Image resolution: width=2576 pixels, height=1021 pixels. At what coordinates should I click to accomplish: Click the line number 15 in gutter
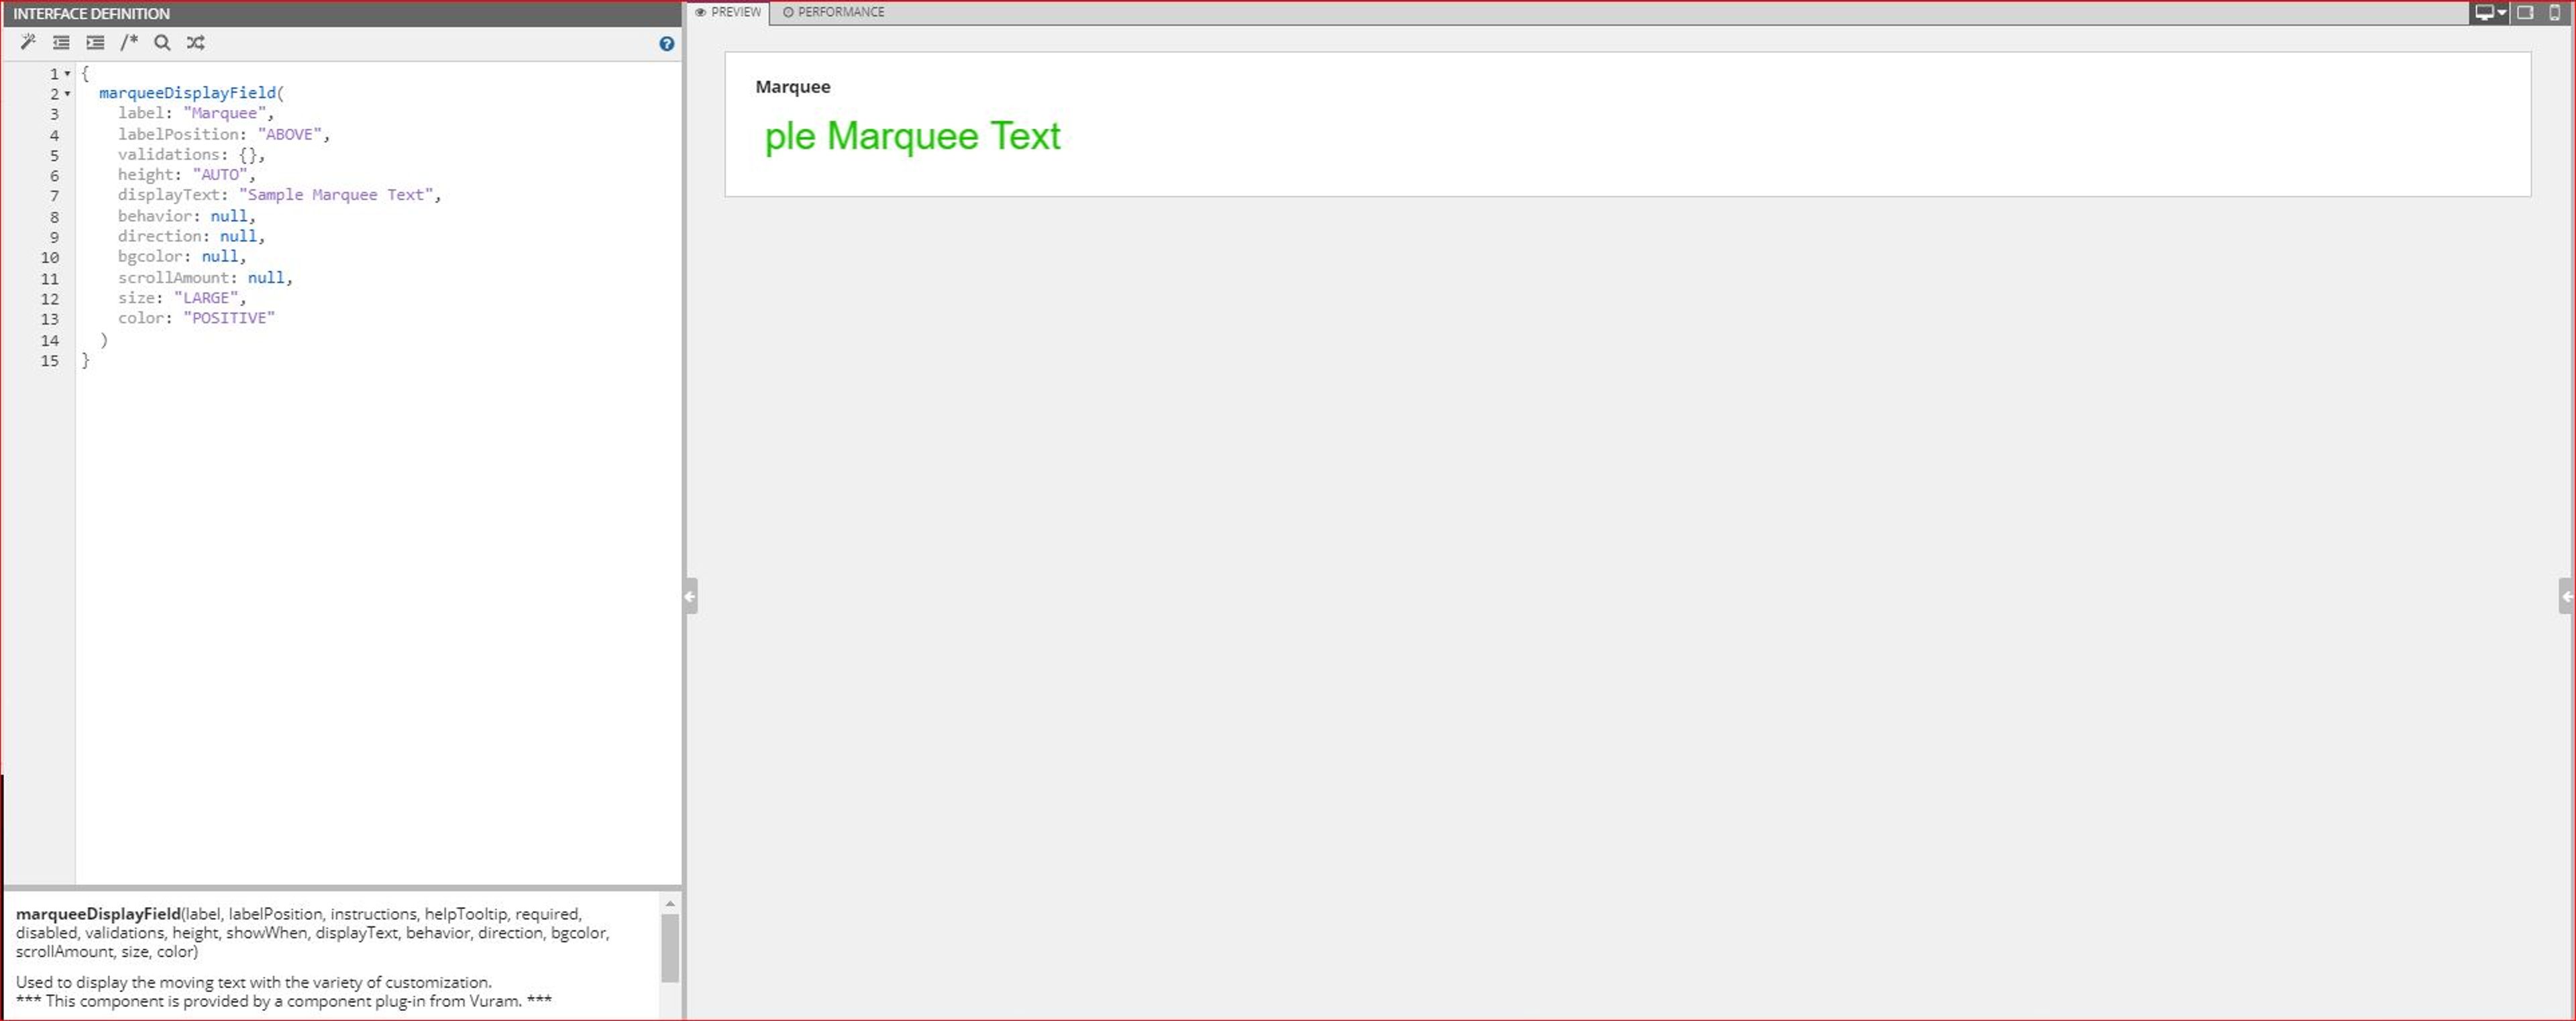[x=49, y=361]
